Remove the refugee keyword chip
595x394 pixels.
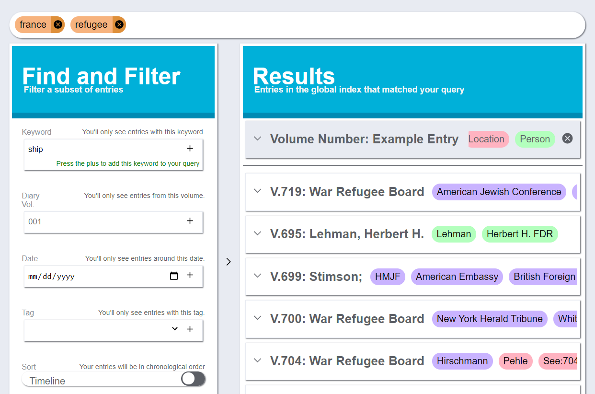pos(119,24)
